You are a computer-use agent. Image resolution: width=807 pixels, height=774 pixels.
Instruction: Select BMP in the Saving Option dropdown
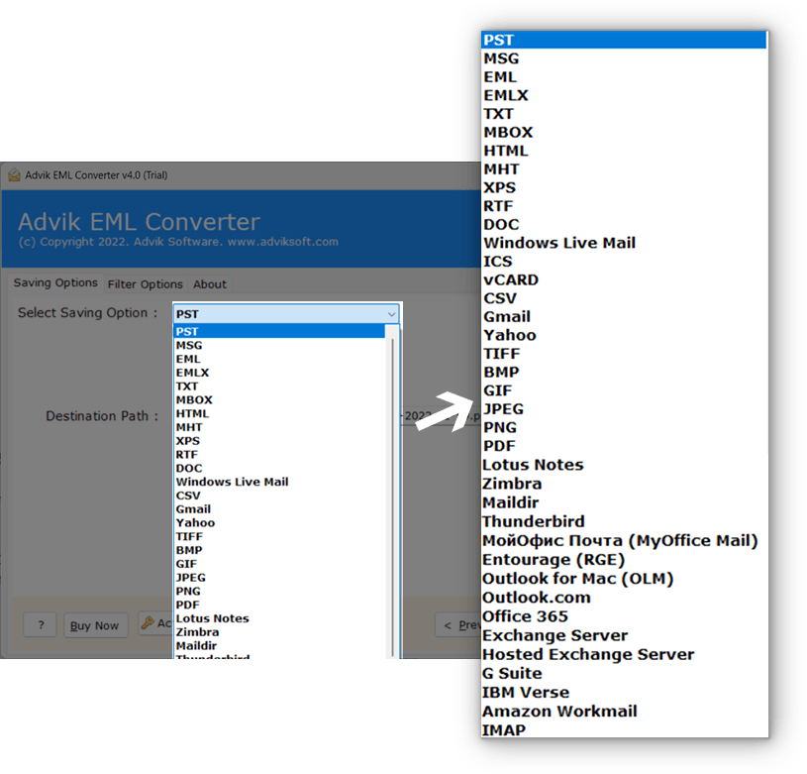(x=279, y=549)
